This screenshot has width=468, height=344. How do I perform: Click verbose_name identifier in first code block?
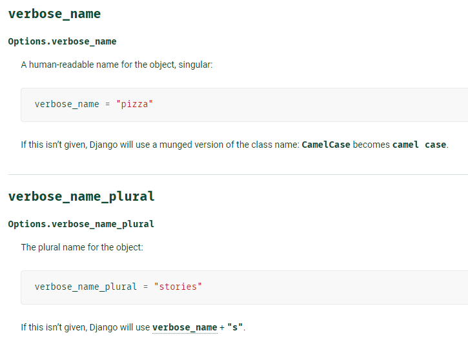[67, 105]
